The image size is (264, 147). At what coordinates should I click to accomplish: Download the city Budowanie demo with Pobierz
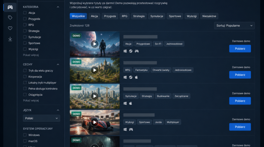(x=240, y=101)
